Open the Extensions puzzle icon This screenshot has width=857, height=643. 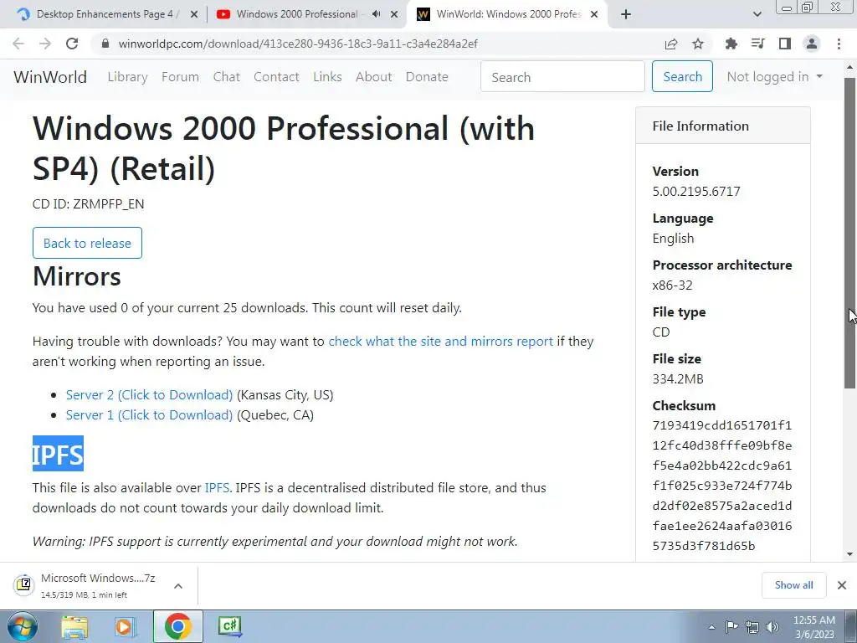tap(731, 44)
